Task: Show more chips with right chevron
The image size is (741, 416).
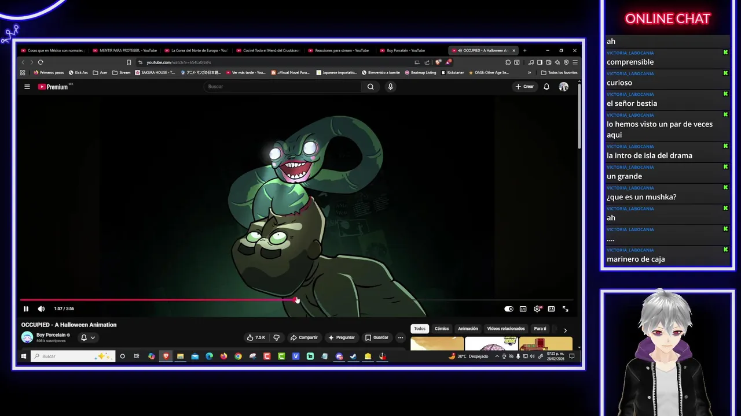Action: (566, 330)
